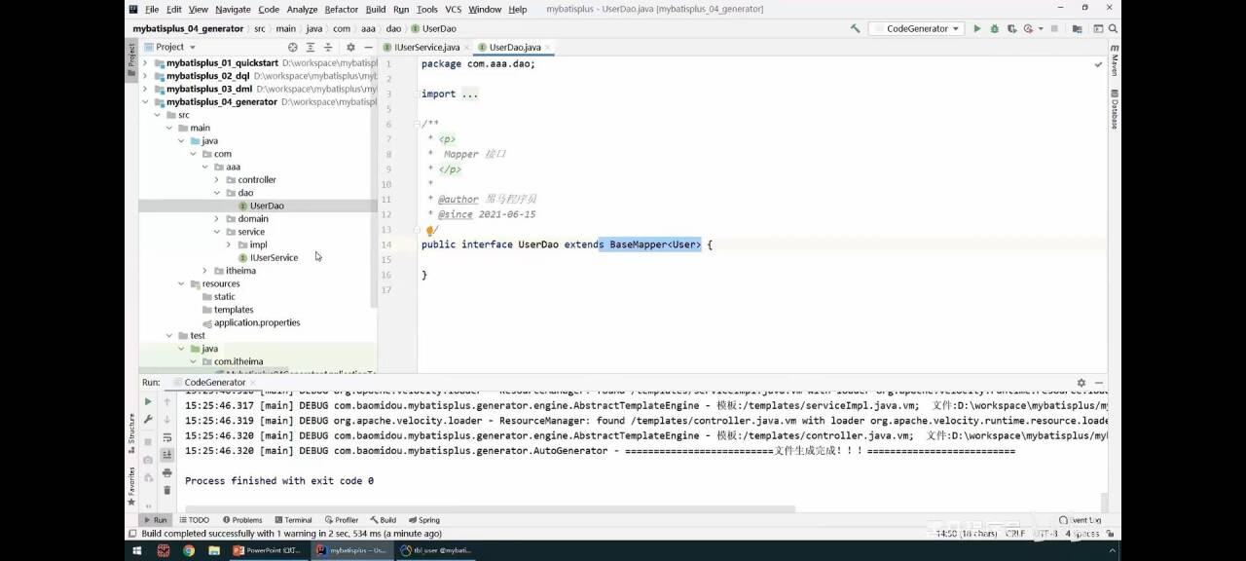Open the Navigate menu

pyautogui.click(x=233, y=10)
